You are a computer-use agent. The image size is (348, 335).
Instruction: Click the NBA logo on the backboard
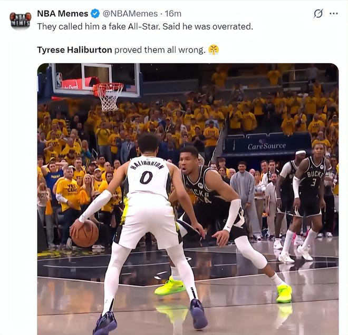click(x=59, y=80)
